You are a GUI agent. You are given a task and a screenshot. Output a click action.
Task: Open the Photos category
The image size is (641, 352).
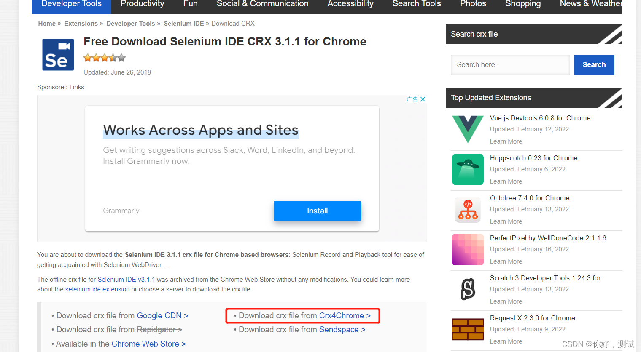click(x=473, y=4)
